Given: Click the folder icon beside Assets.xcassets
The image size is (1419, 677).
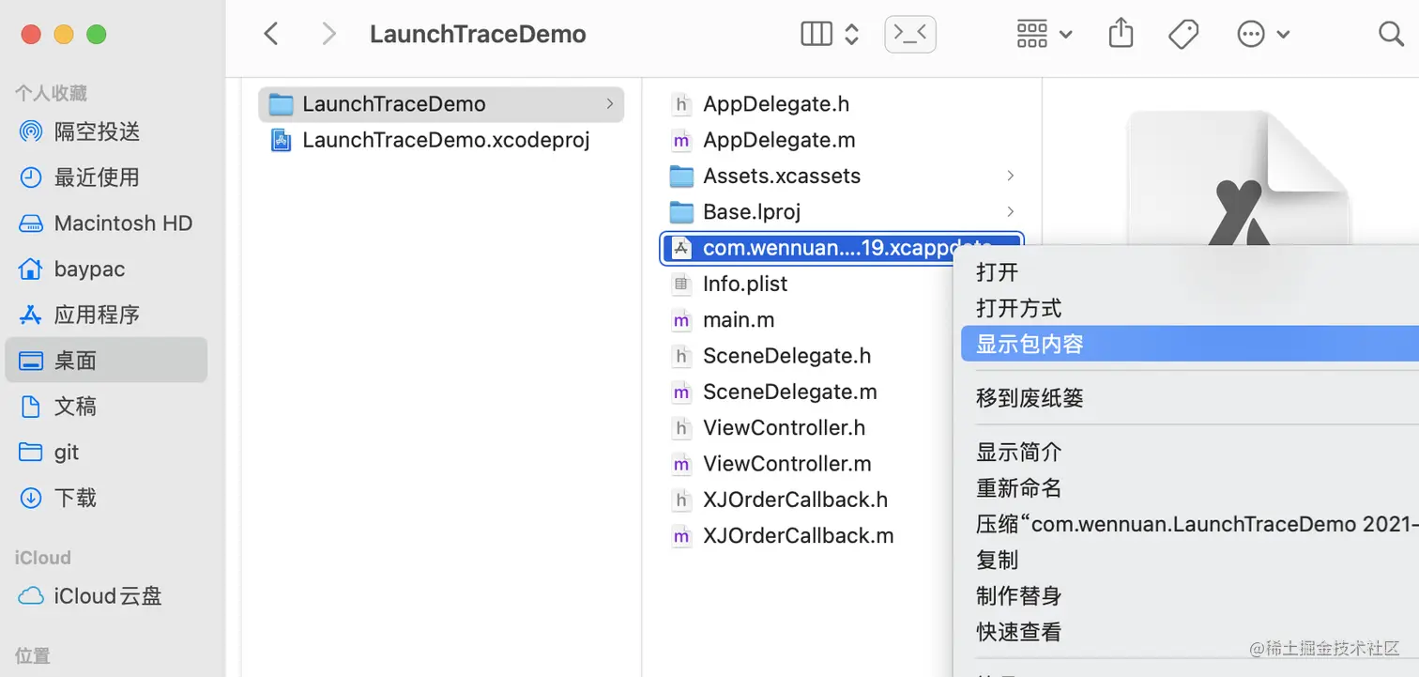Looking at the screenshot, I should click(681, 177).
